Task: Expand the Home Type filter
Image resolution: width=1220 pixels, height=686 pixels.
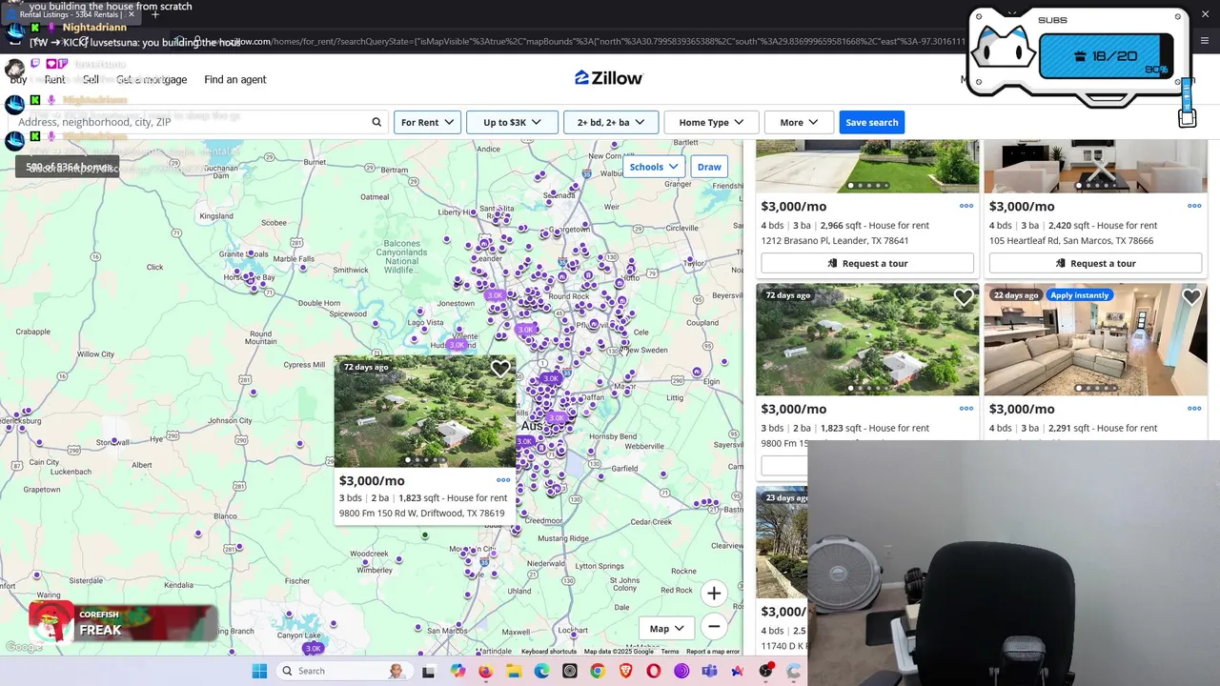Action: click(711, 122)
